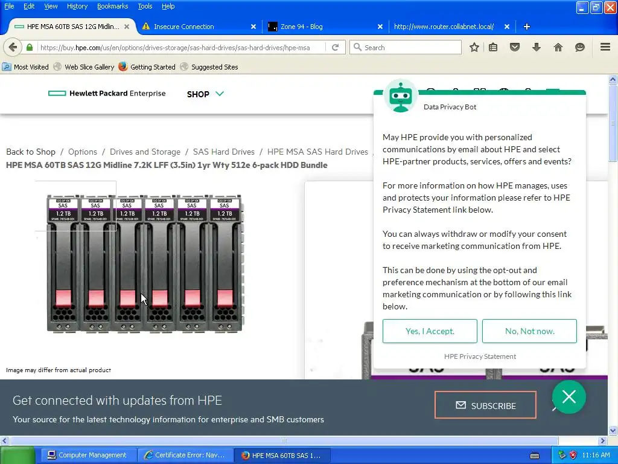Open the Edit menu
This screenshot has height=464, width=618.
point(29,6)
